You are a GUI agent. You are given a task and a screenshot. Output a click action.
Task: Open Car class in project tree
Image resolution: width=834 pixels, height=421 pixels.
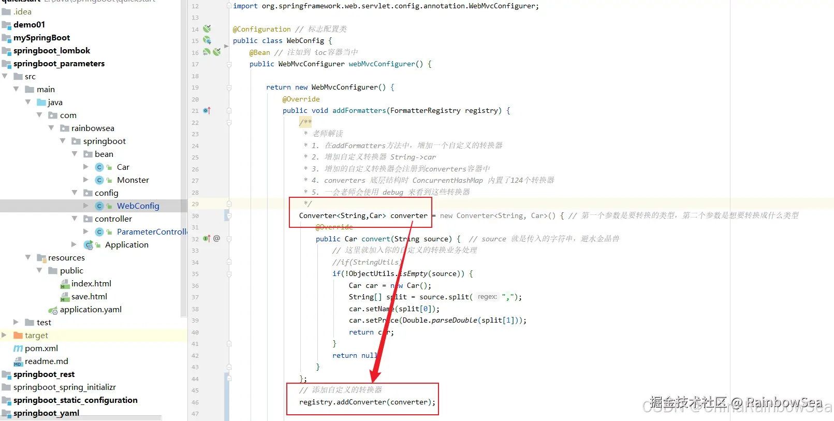tap(123, 167)
